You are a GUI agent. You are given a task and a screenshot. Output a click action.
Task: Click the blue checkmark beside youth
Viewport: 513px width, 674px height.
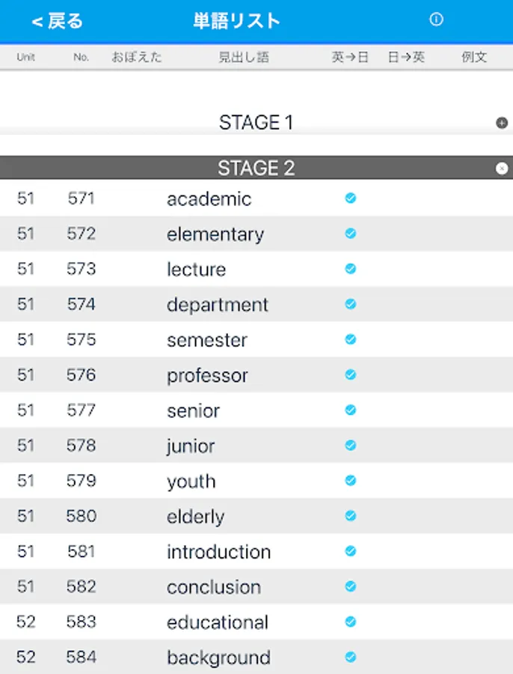[350, 480]
